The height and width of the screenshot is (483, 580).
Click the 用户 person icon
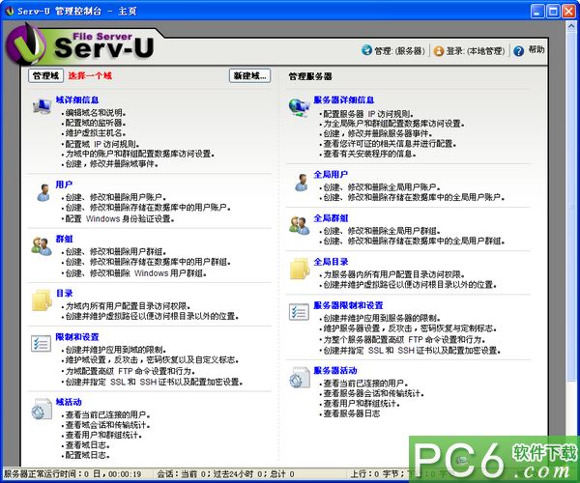[x=41, y=192]
